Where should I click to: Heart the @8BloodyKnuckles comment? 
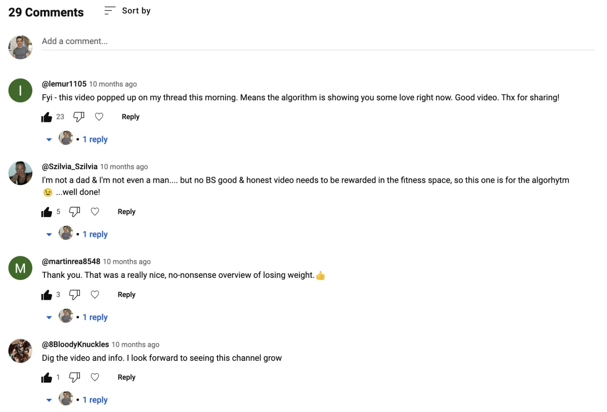click(95, 378)
